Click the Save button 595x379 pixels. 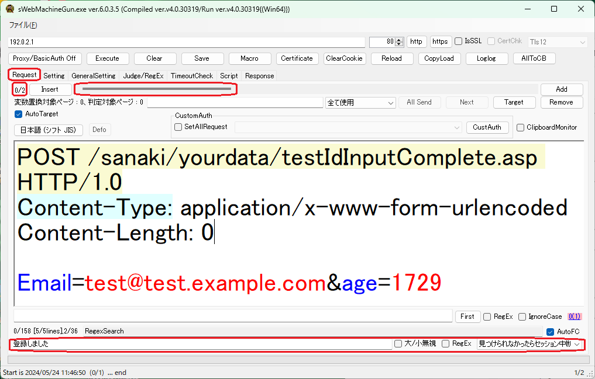pyautogui.click(x=202, y=58)
